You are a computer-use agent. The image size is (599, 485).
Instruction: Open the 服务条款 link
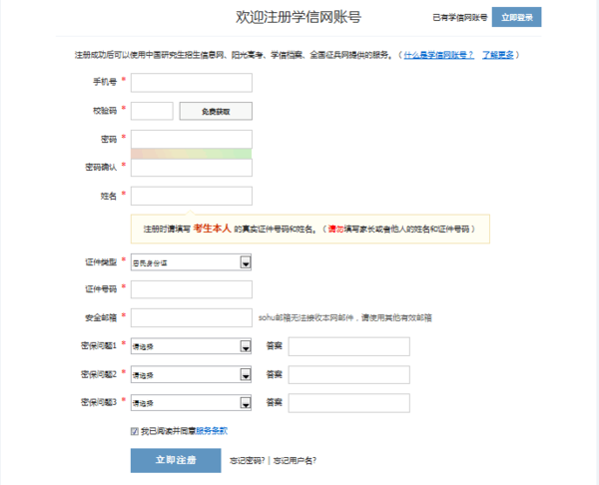coord(212,431)
